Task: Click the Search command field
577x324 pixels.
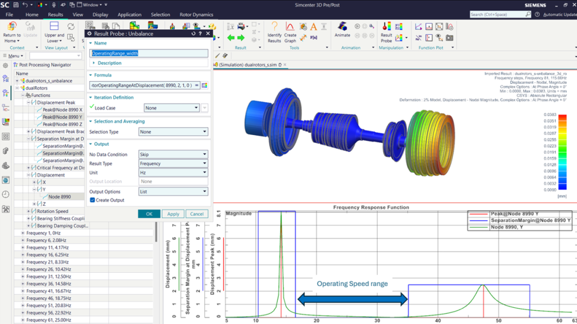Action: (x=497, y=14)
